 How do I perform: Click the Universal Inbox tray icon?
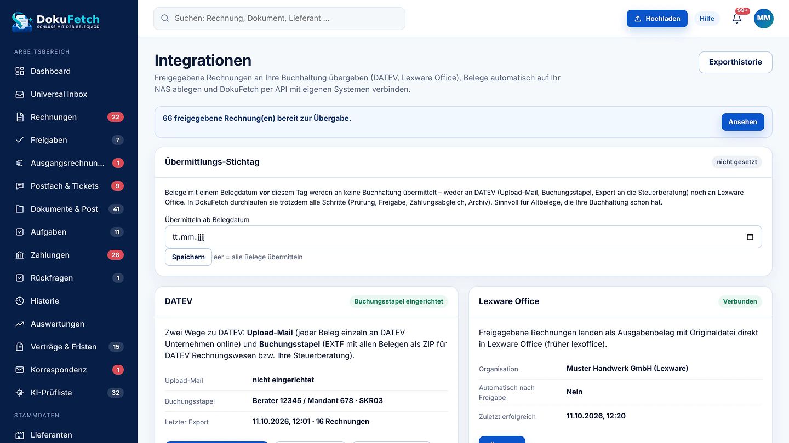pyautogui.click(x=20, y=94)
